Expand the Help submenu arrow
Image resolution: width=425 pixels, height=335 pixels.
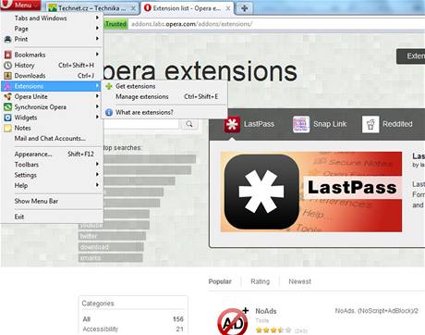pos(97,185)
